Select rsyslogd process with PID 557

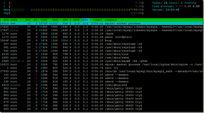coord(101,44)
